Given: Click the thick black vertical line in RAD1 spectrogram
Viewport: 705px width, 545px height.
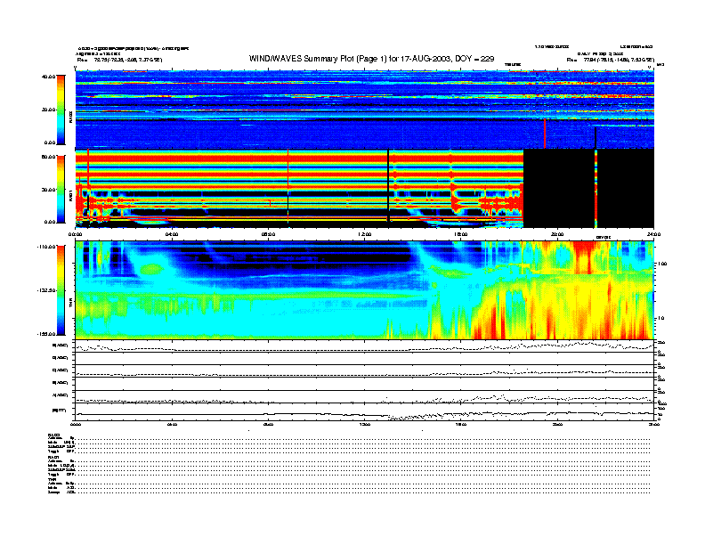Looking at the screenshot, I should tap(388, 186).
